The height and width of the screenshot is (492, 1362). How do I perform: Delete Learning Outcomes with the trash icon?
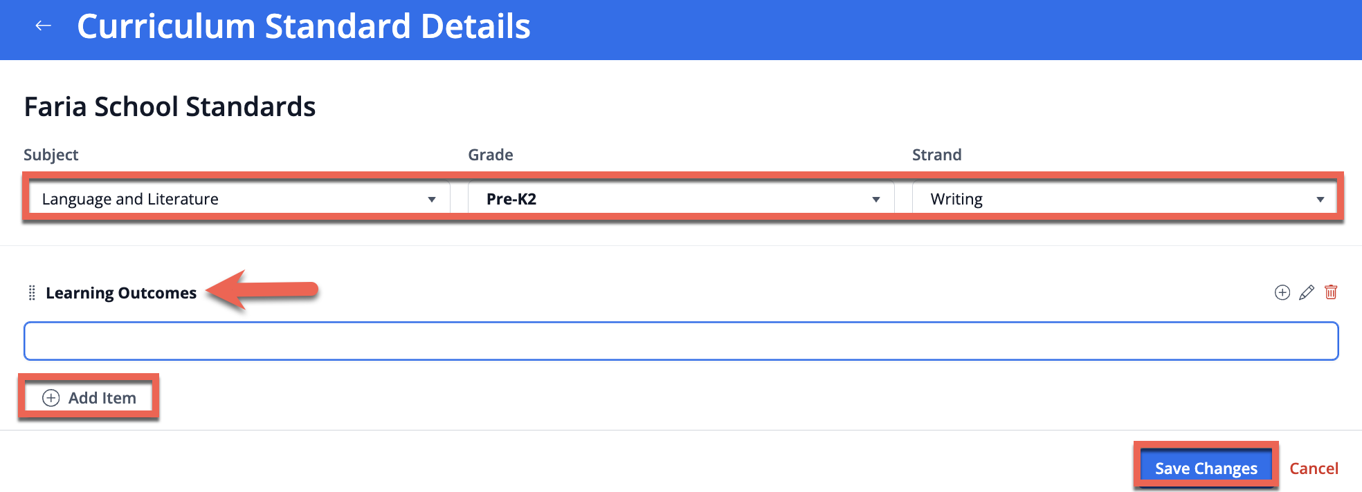1330,292
